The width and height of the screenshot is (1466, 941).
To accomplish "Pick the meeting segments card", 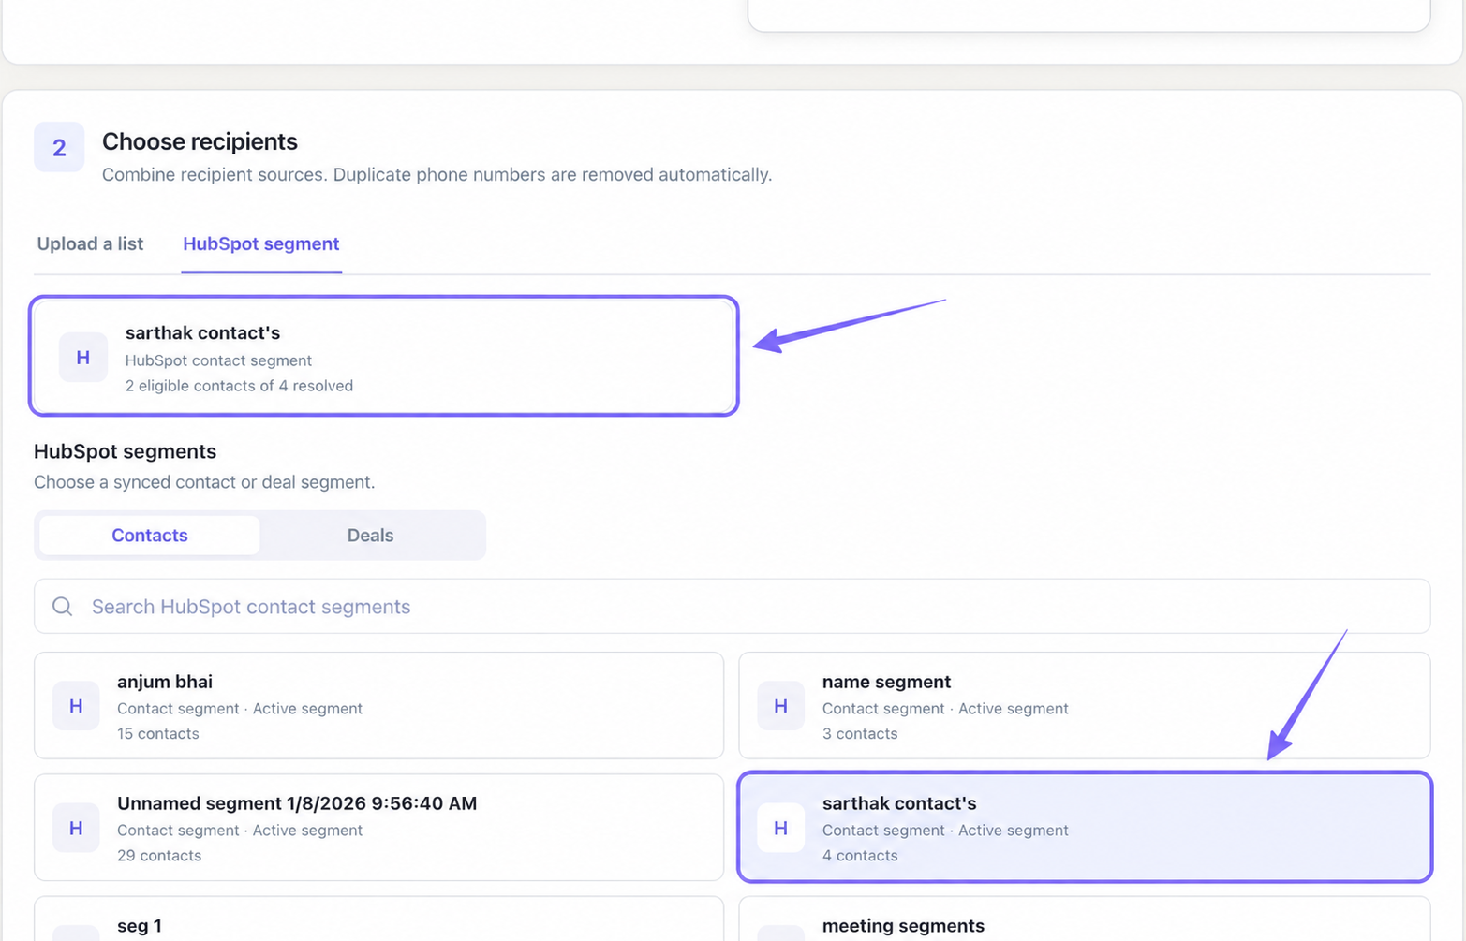I will [1085, 919].
